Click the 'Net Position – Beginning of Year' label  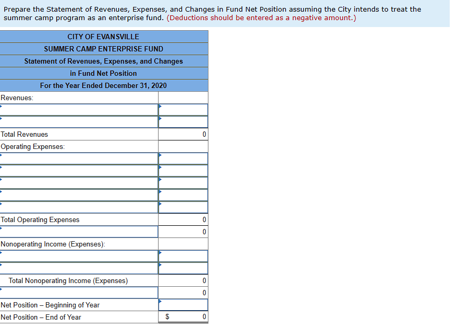pyautogui.click(x=50, y=305)
